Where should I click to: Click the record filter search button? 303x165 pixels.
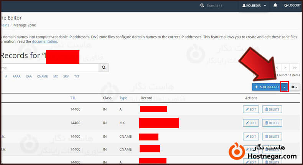pos(104,68)
